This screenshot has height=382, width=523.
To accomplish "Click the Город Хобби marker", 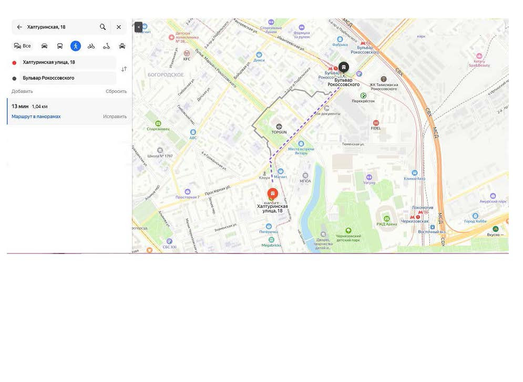I will tap(475, 216).
